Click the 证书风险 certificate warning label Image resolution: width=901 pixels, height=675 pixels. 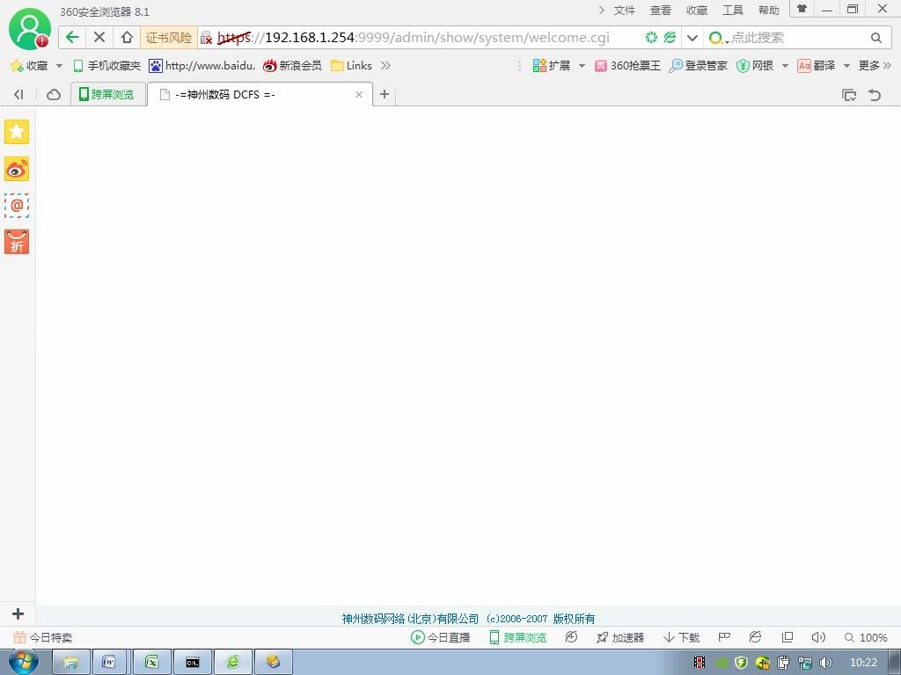[x=168, y=38]
